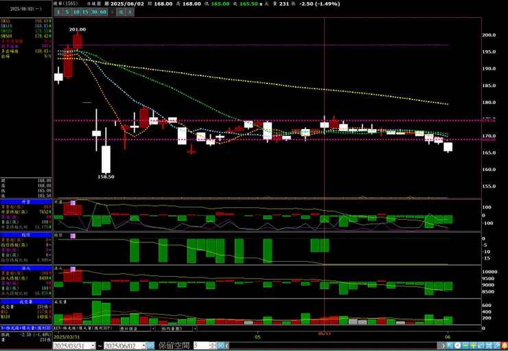This screenshot has height=351, width=508.
Task: Click the 158.50 low price label
Action: [106, 177]
